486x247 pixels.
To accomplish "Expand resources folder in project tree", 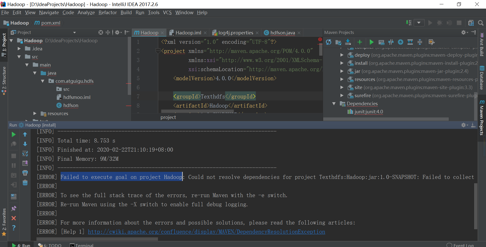I will tap(35, 113).
